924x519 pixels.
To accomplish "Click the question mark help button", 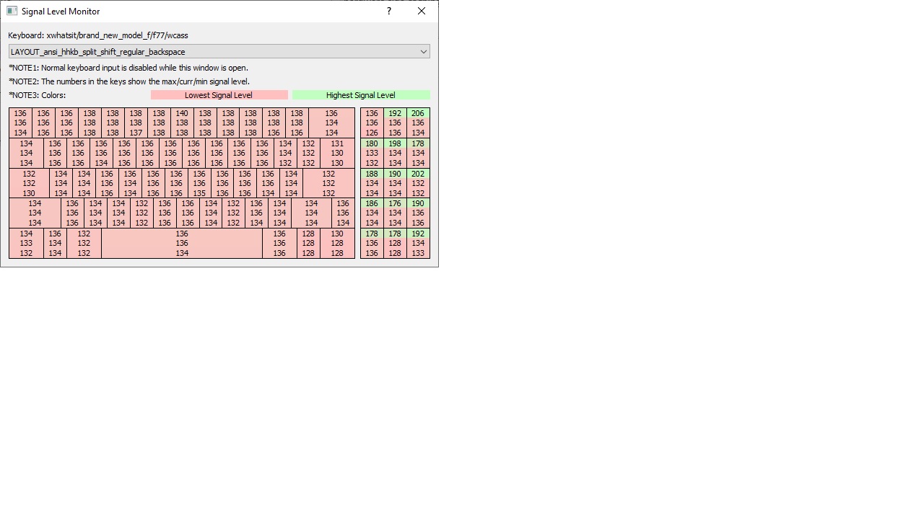I will 389,11.
